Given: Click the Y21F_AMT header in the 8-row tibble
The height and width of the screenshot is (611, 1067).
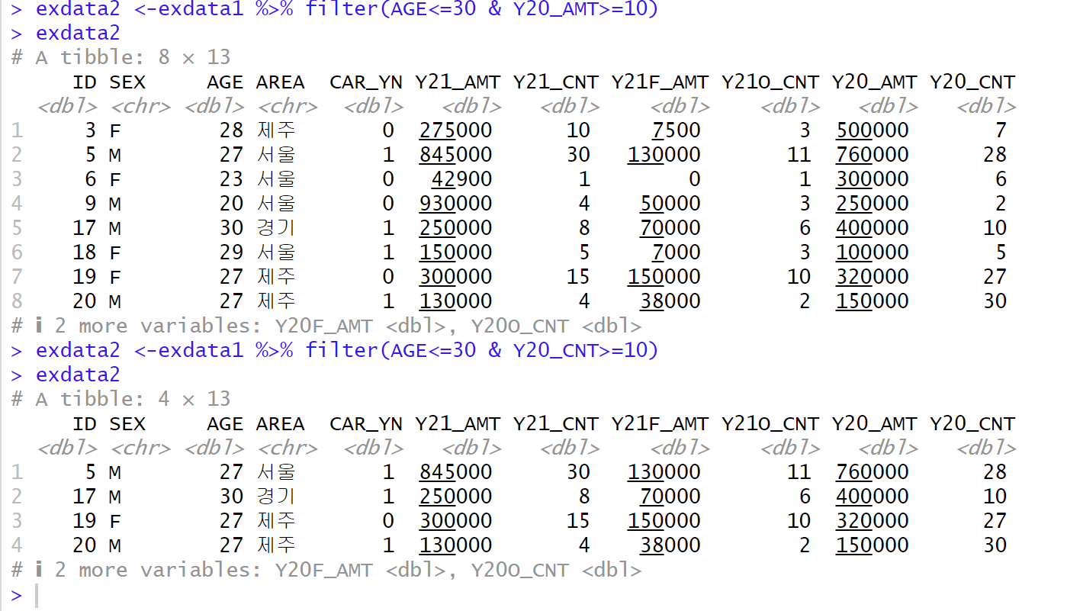Looking at the screenshot, I should [660, 82].
